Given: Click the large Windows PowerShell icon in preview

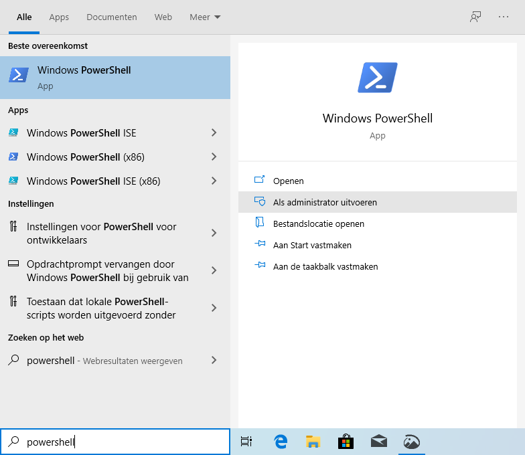Looking at the screenshot, I should pyautogui.click(x=378, y=77).
